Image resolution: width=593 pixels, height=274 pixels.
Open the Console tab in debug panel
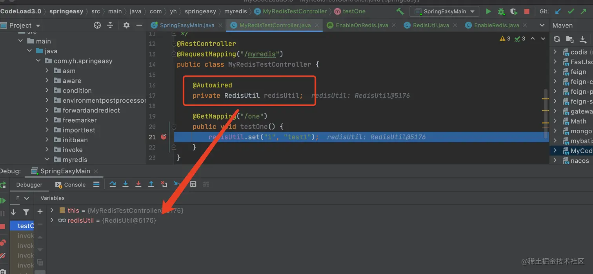coord(71,185)
